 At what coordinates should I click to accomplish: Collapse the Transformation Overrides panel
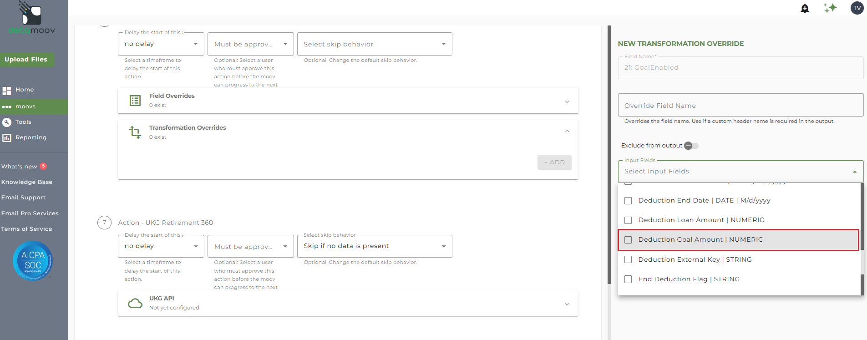[x=567, y=131]
